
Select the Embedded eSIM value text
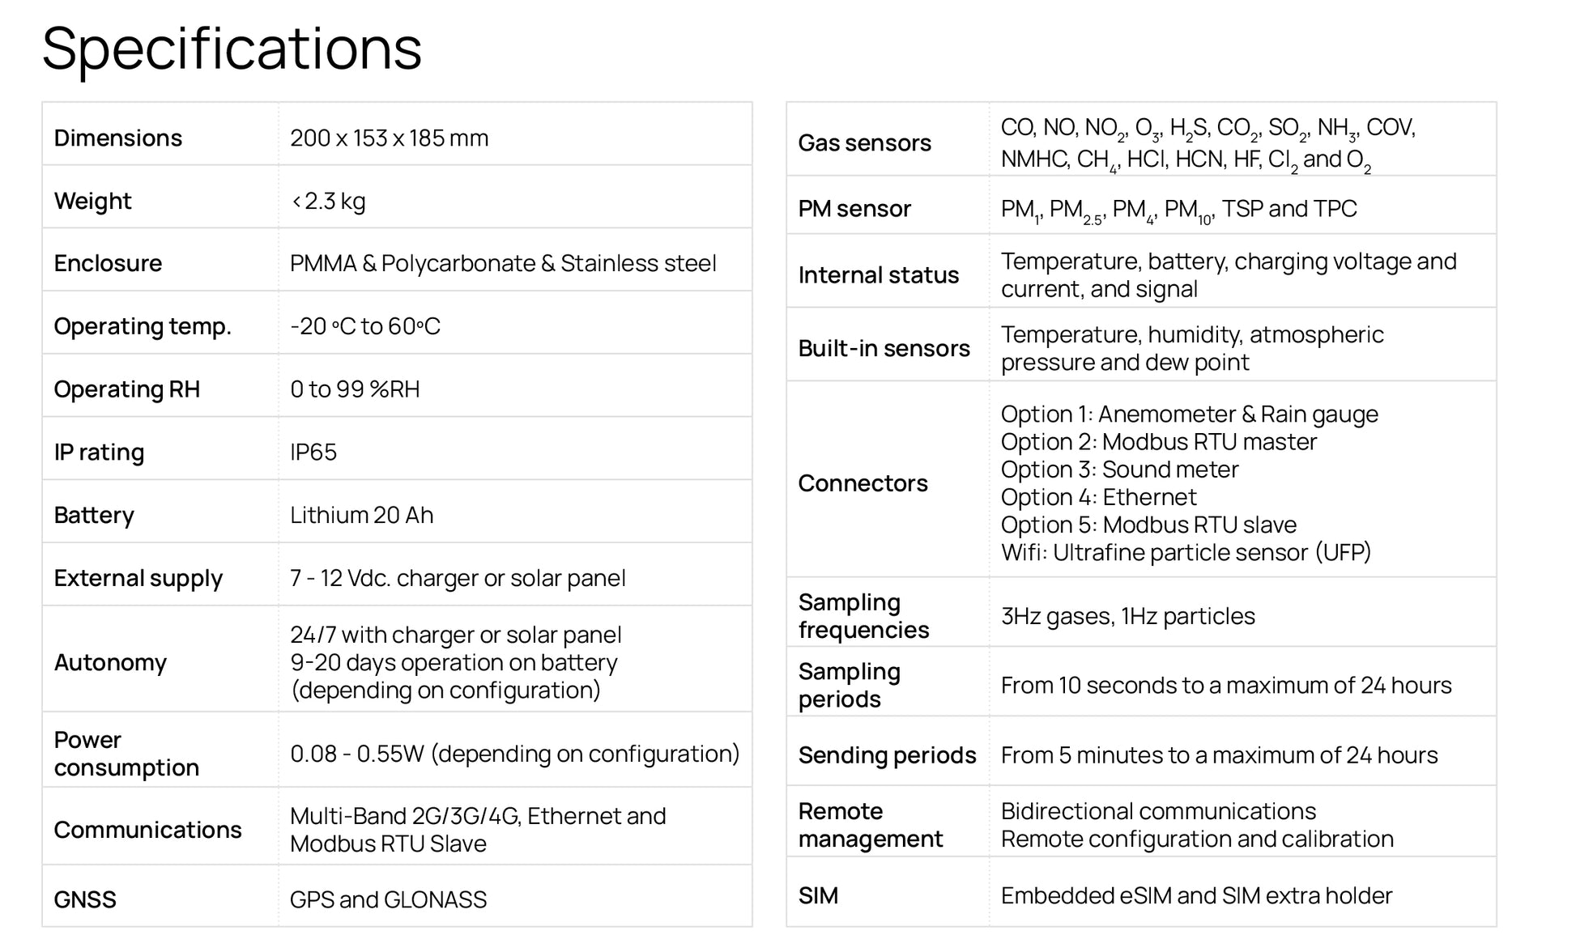(1196, 896)
